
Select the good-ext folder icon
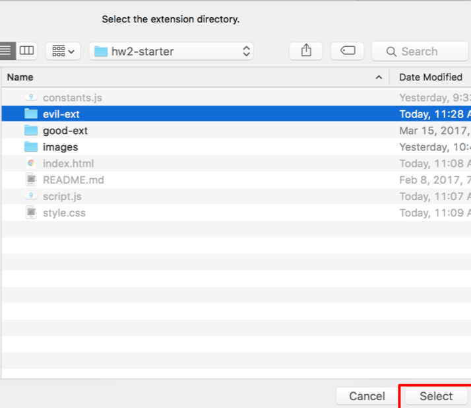31,131
